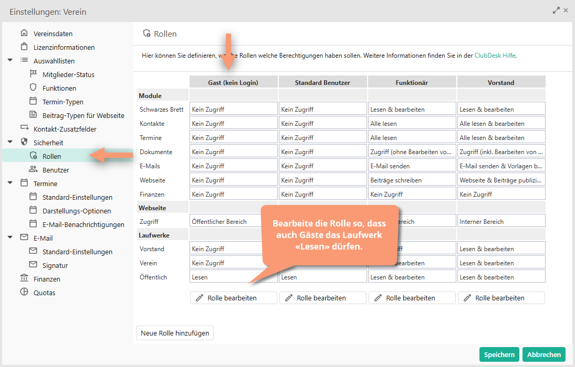Click Vorstand Termine cell 'Alle lesen & bearbeiten'

501,138
